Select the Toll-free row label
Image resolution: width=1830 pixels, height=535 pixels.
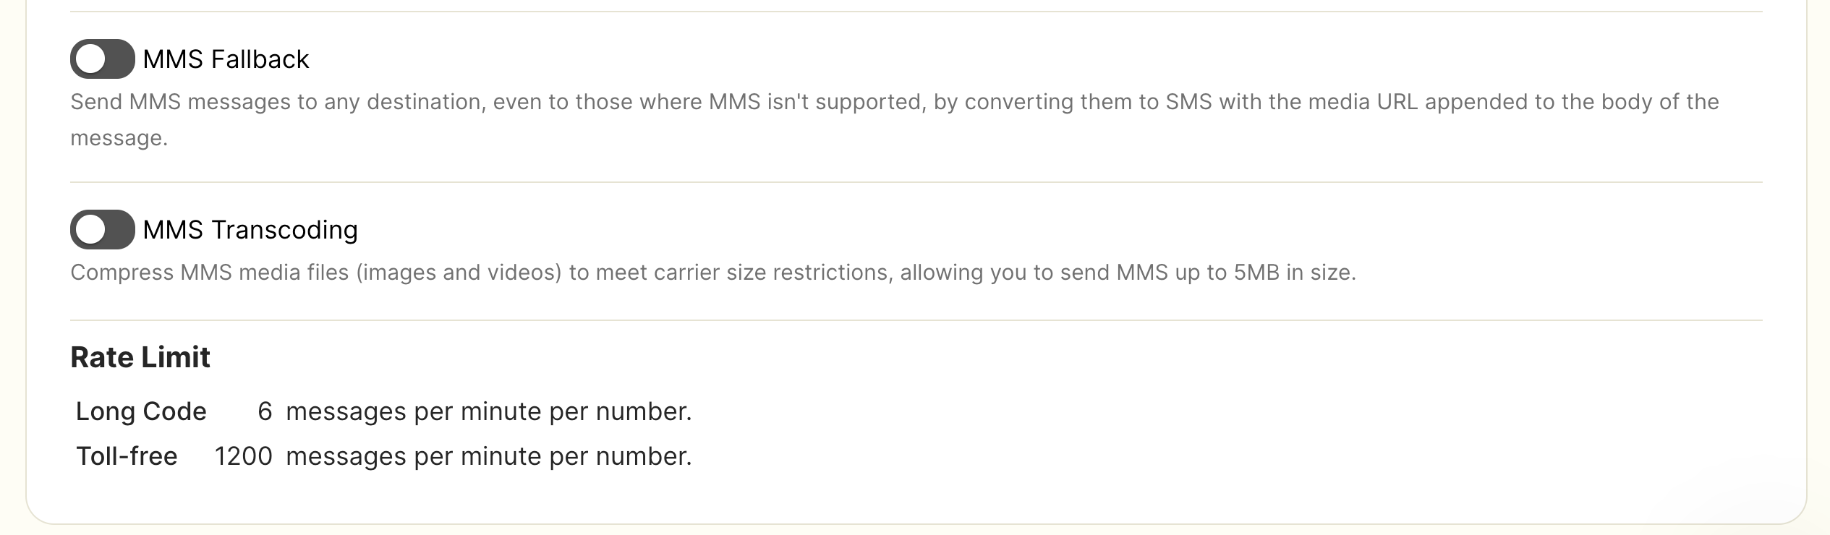[127, 456]
